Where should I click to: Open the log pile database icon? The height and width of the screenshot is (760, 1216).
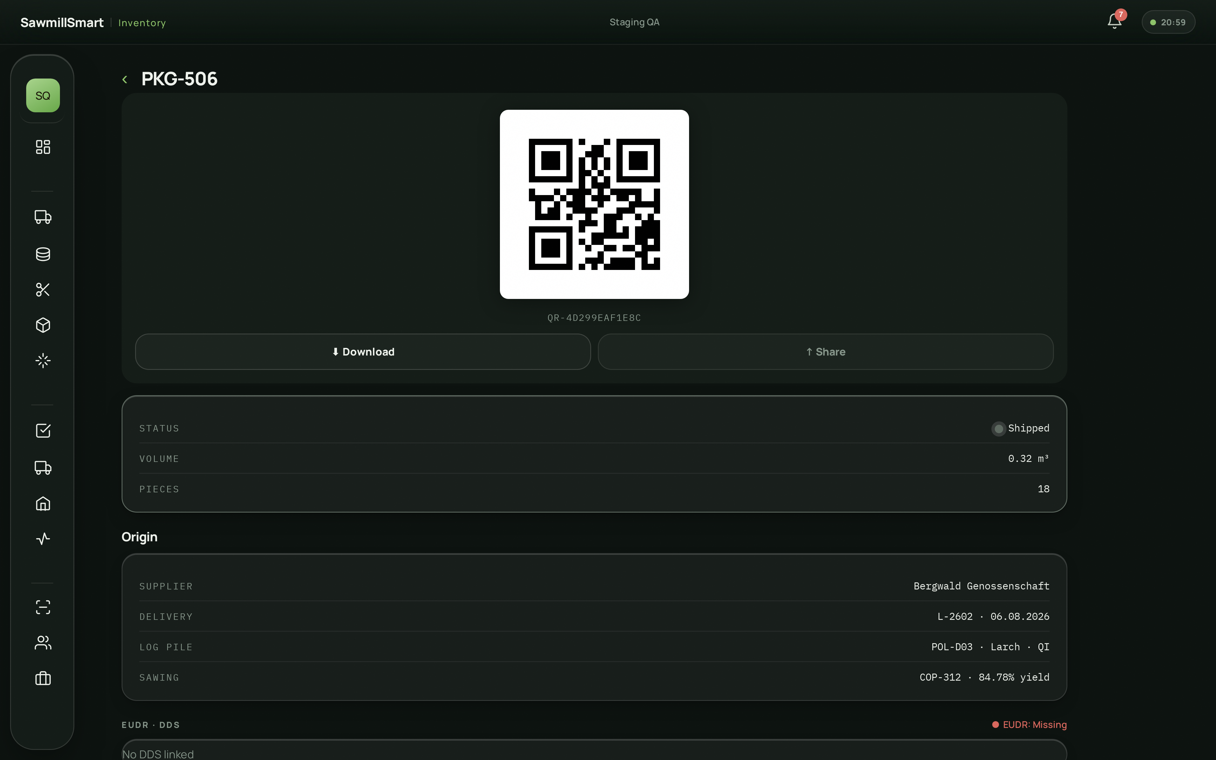43,254
